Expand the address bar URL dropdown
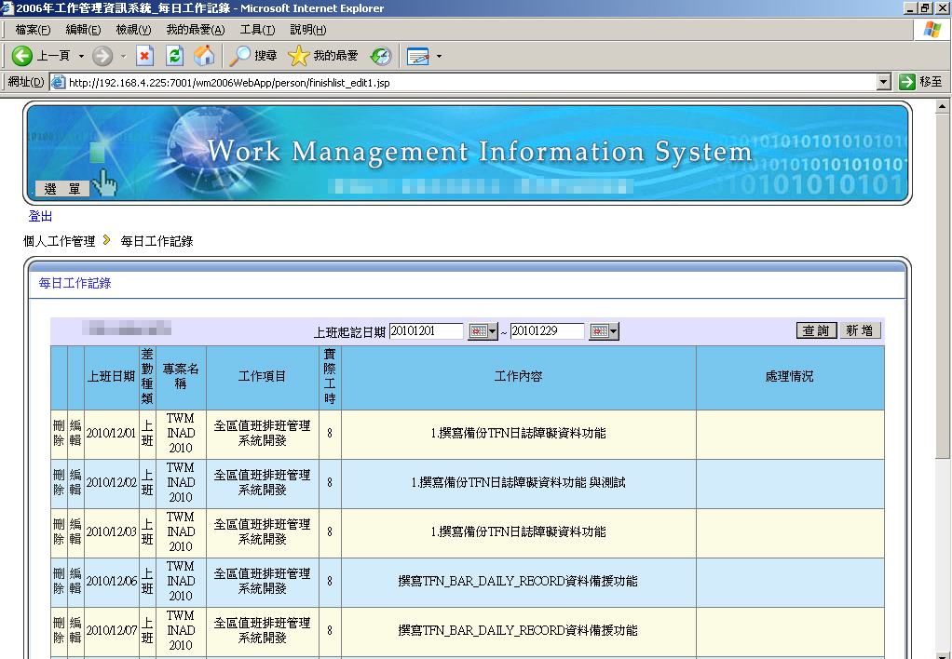The height and width of the screenshot is (659, 952). pyautogui.click(x=884, y=82)
